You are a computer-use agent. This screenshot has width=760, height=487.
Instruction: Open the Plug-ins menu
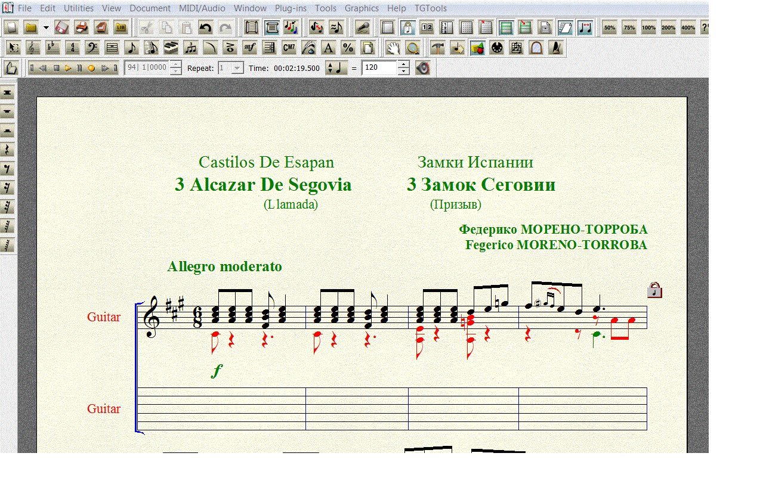291,8
